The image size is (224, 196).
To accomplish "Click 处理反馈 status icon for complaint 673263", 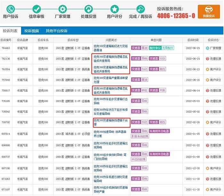I will (207, 179).
